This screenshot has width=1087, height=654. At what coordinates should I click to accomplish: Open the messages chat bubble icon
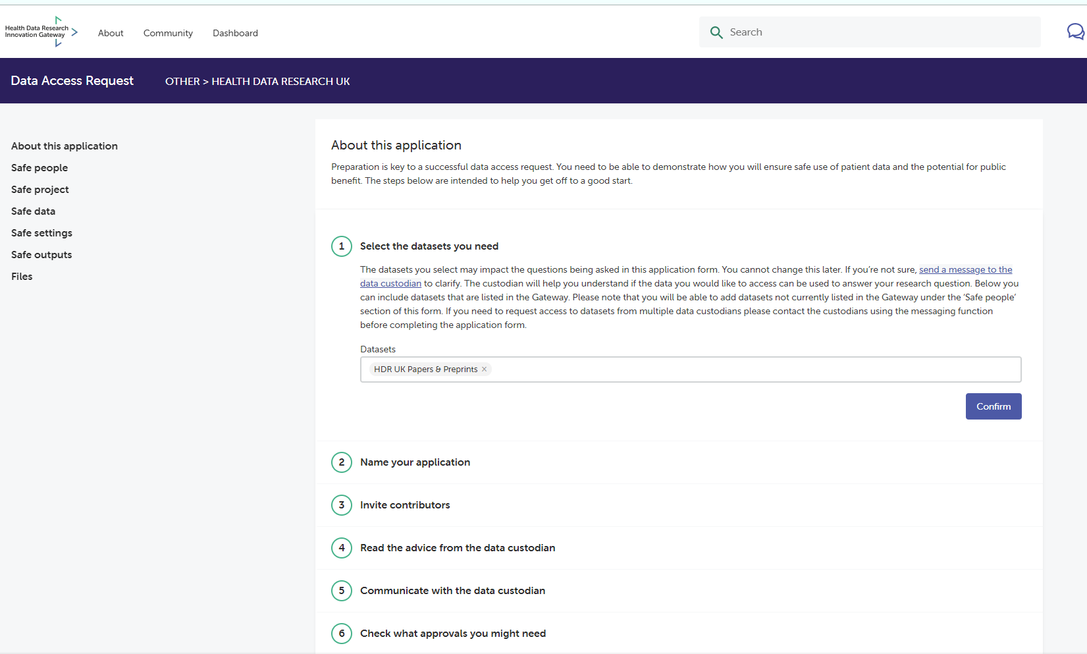tap(1076, 32)
